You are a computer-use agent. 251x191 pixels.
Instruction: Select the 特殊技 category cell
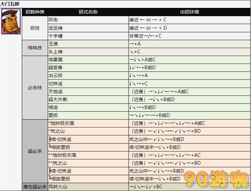tap(35, 48)
